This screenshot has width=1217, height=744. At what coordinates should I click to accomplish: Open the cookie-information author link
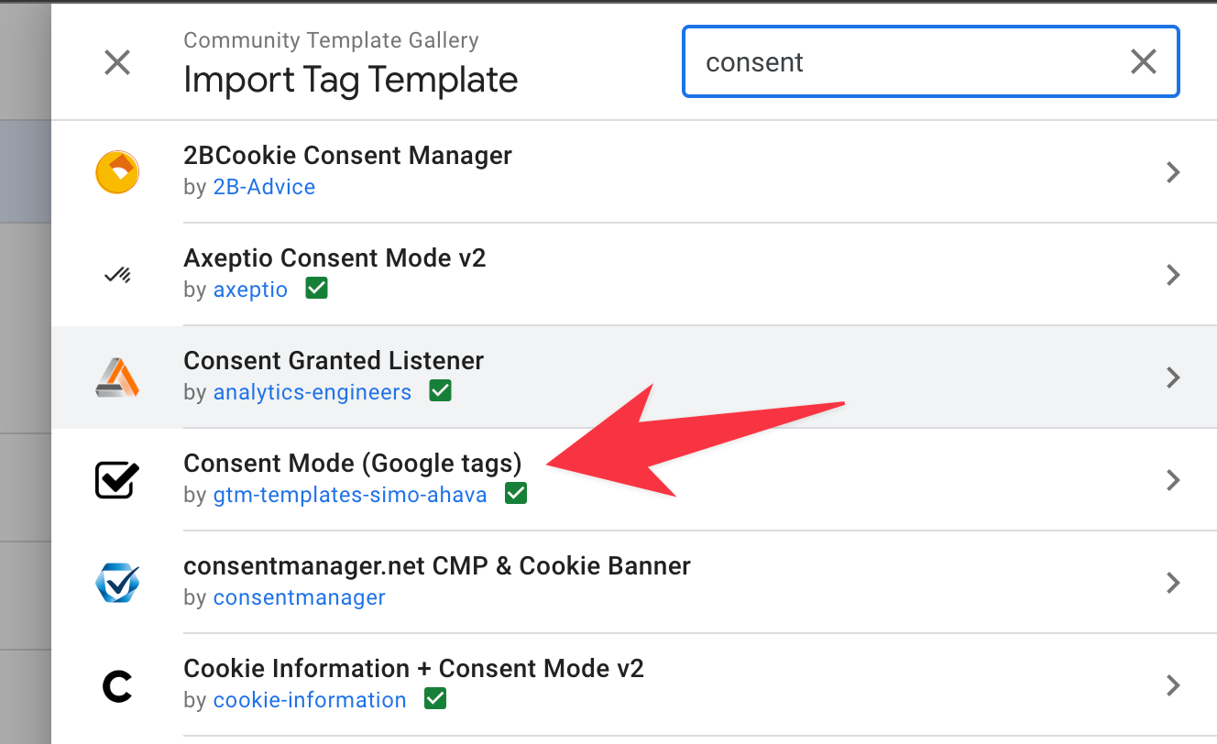(310, 700)
